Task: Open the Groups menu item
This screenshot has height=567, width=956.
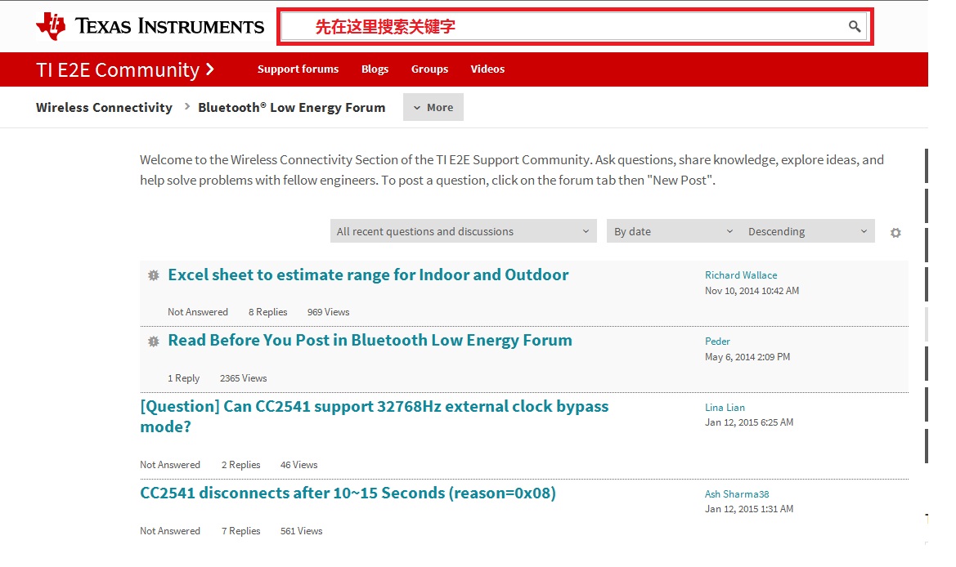Action: coord(430,69)
